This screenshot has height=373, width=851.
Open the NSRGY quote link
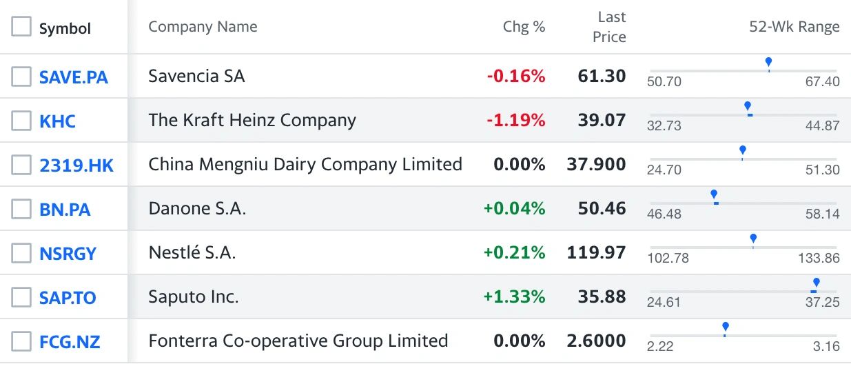pyautogui.click(x=68, y=254)
